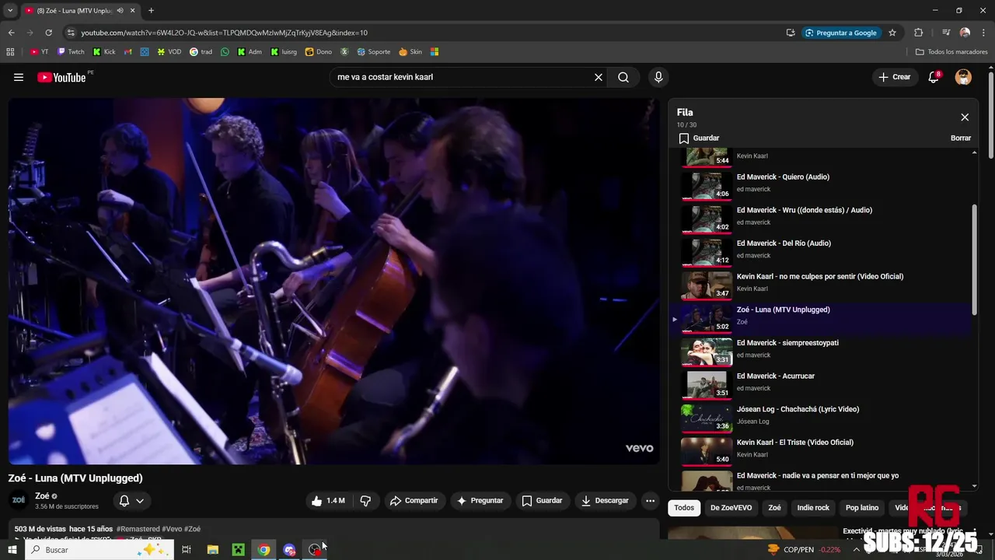Like the video (1.4 M thumbs up)

coord(327,501)
